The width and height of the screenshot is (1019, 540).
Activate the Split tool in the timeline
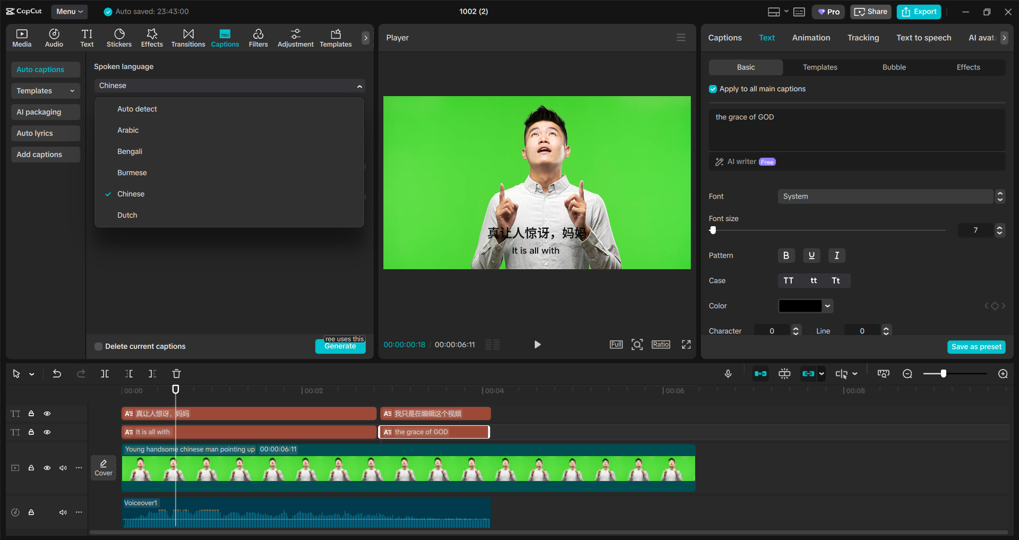tap(105, 373)
